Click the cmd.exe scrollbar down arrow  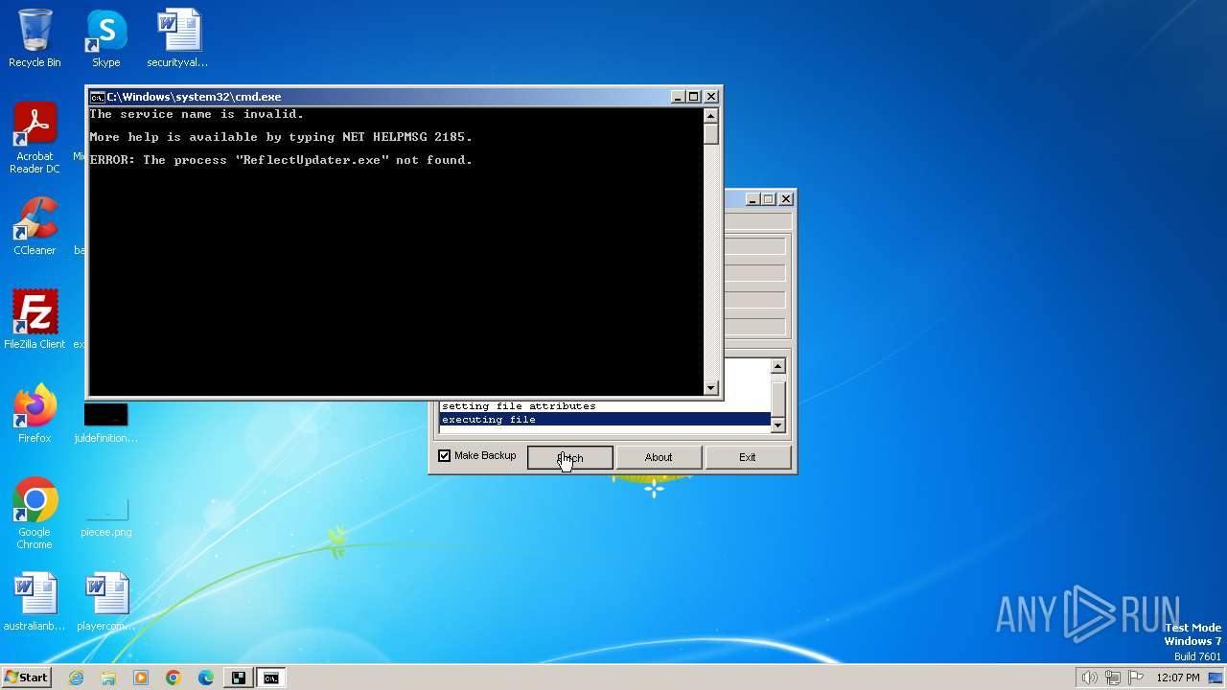tap(711, 387)
